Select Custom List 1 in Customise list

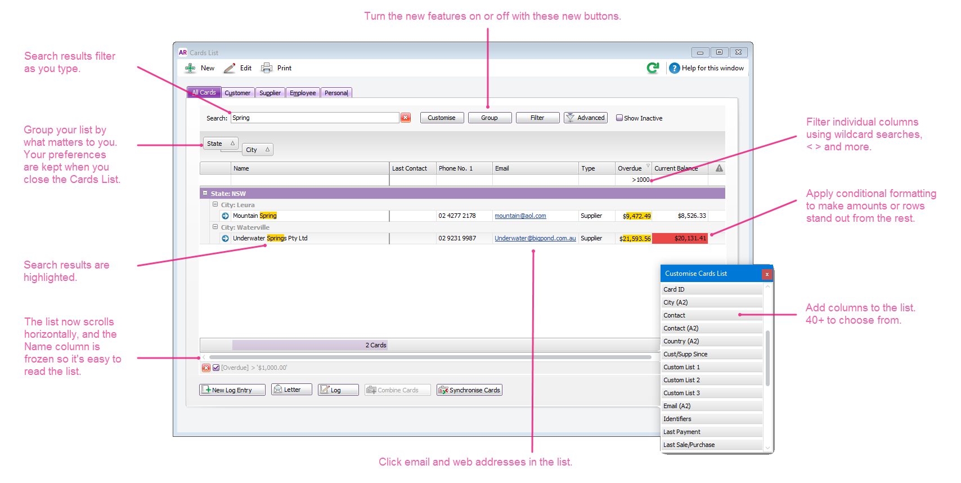tap(712, 367)
